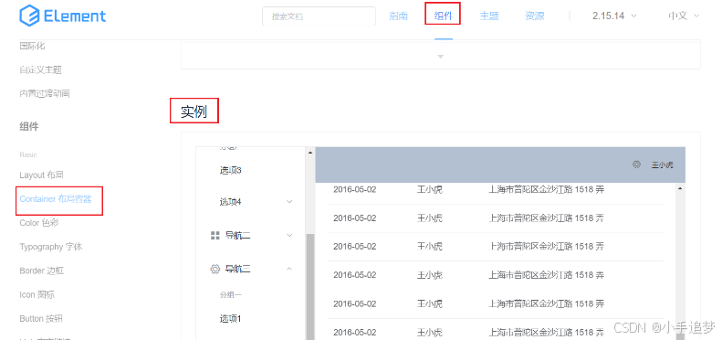Focus the 搜索文档 search field
This screenshot has width=722, height=340.
click(x=319, y=16)
